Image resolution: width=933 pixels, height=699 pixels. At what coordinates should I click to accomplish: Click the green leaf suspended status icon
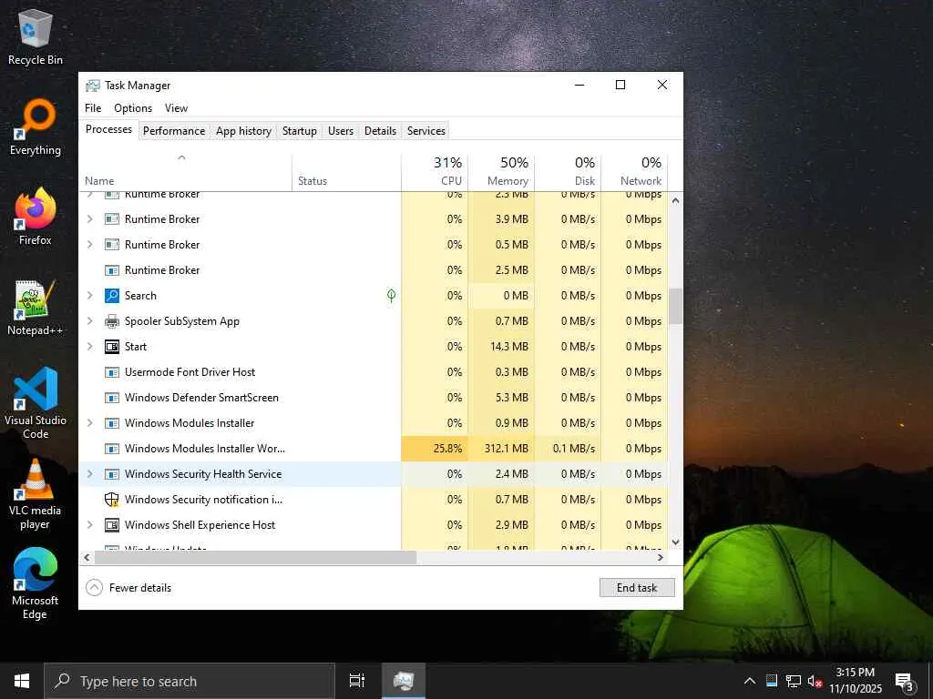pyautogui.click(x=391, y=296)
